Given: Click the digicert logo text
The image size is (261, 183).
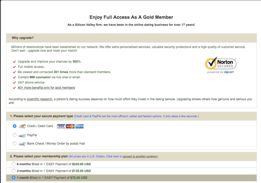Looking at the screenshot, I should [x=229, y=72].
